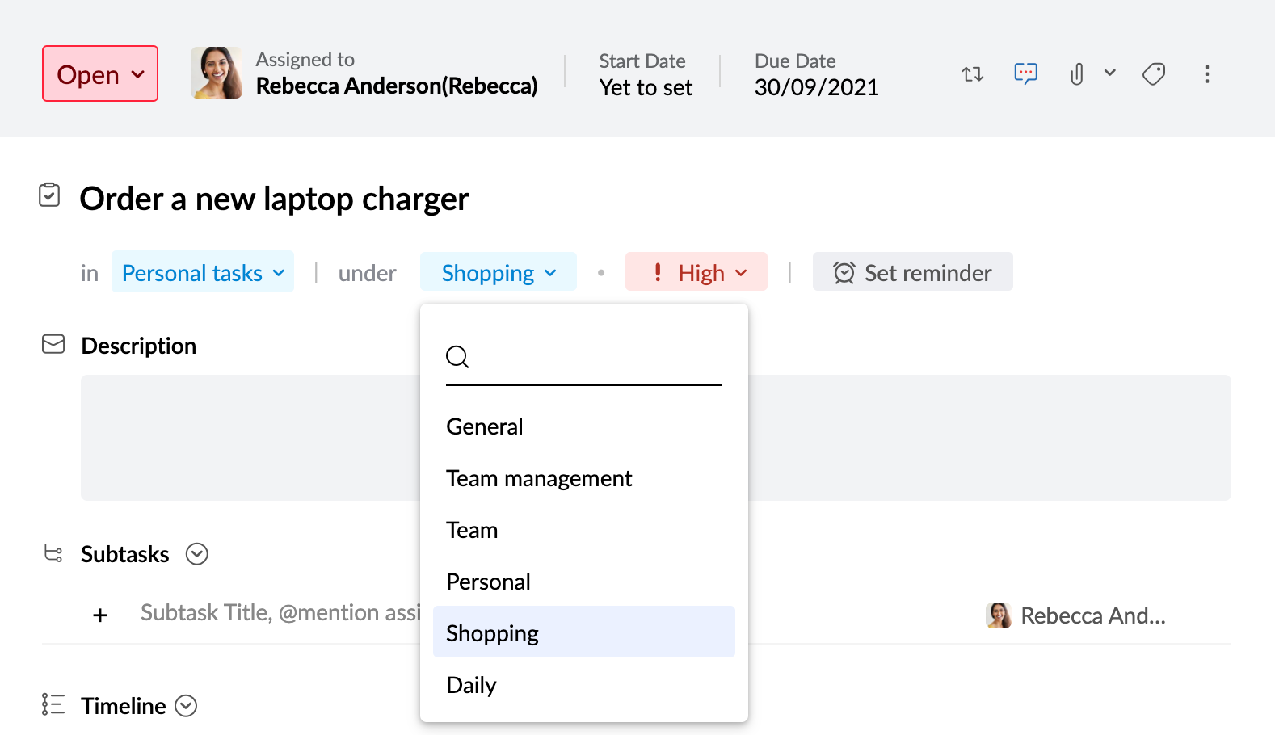Choose Team management from the list

pyautogui.click(x=539, y=478)
